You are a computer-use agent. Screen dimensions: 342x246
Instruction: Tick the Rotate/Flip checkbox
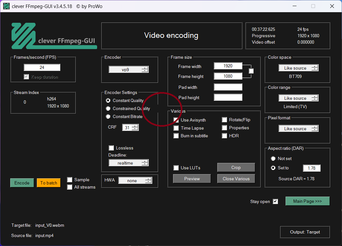point(224,120)
